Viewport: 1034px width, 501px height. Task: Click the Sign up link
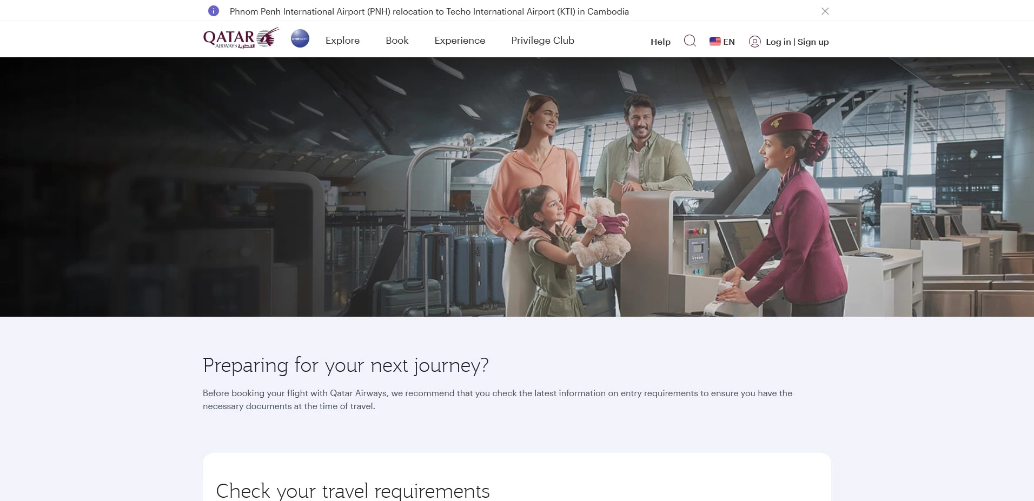(x=813, y=42)
